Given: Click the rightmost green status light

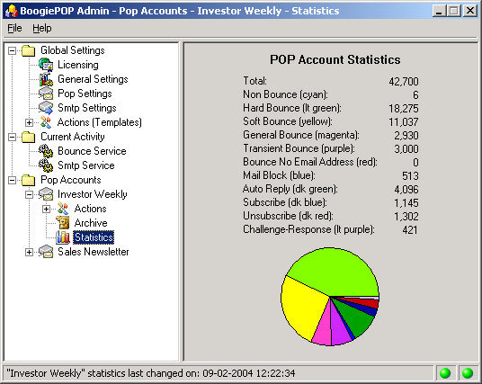Looking at the screenshot, I should (x=468, y=373).
